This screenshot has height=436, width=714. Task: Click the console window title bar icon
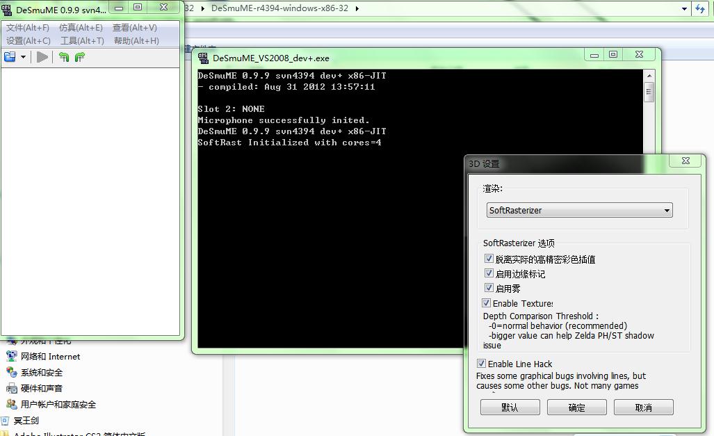204,58
